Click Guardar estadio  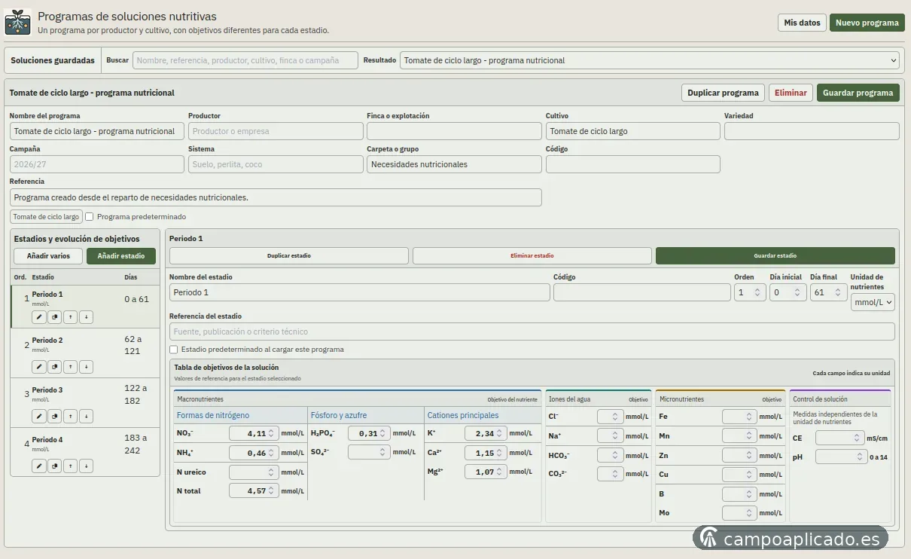point(775,255)
